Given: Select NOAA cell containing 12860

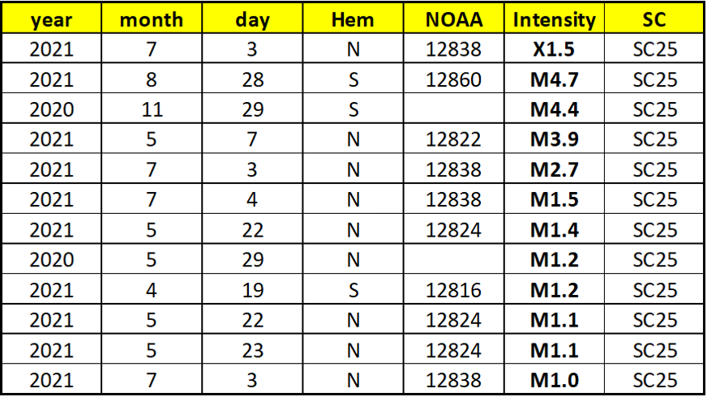Looking at the screenshot, I should point(453,79).
